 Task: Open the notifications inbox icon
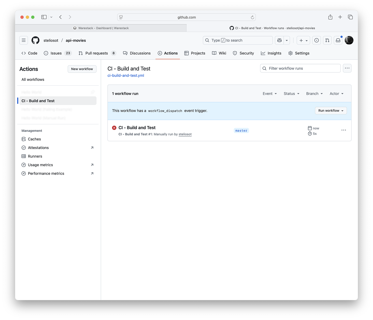click(x=338, y=40)
